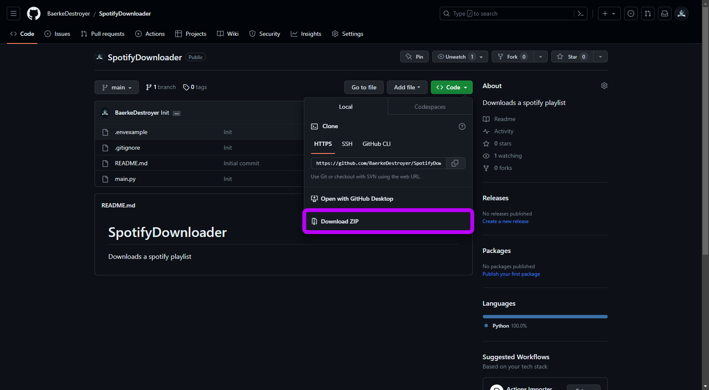Open the GitHub home page via Octocat logo

coord(33,13)
